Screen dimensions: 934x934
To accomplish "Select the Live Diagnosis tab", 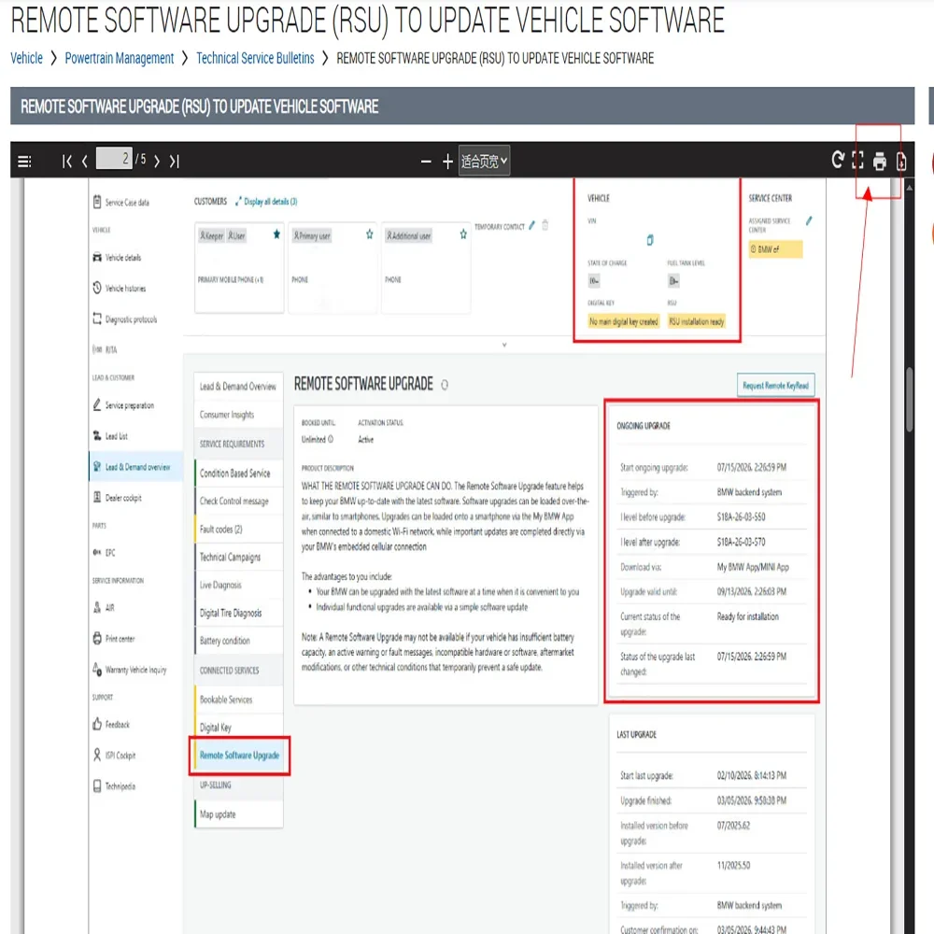I will (x=238, y=585).
